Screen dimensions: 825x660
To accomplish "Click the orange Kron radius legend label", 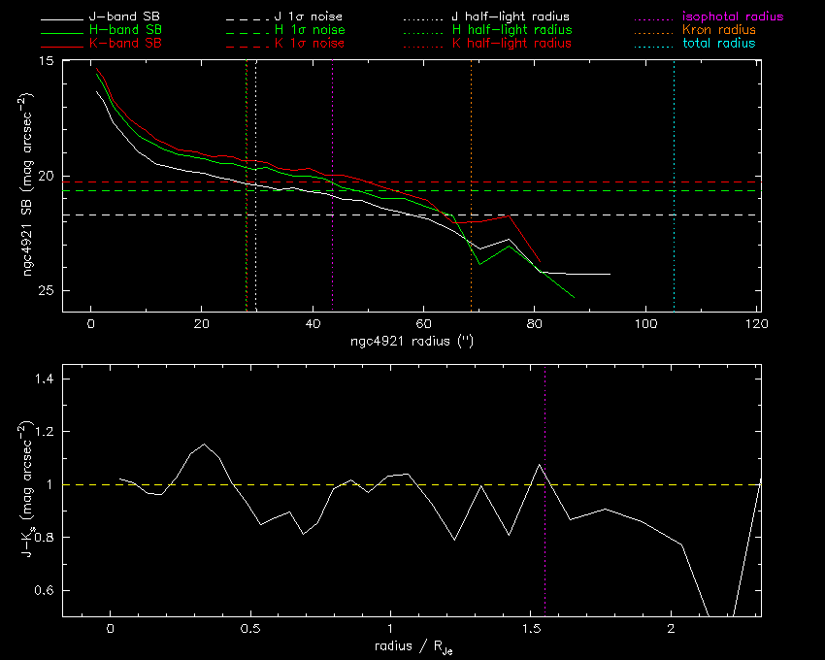I will (719, 31).
